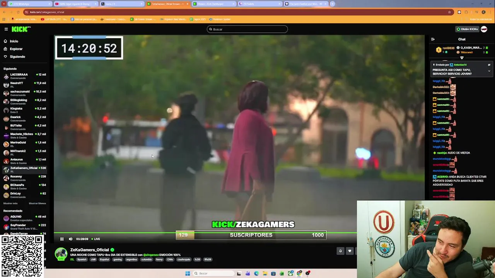Image resolution: width=495 pixels, height=278 pixels.
Task: Hide the pinned message icon
Action: [x=489, y=65]
